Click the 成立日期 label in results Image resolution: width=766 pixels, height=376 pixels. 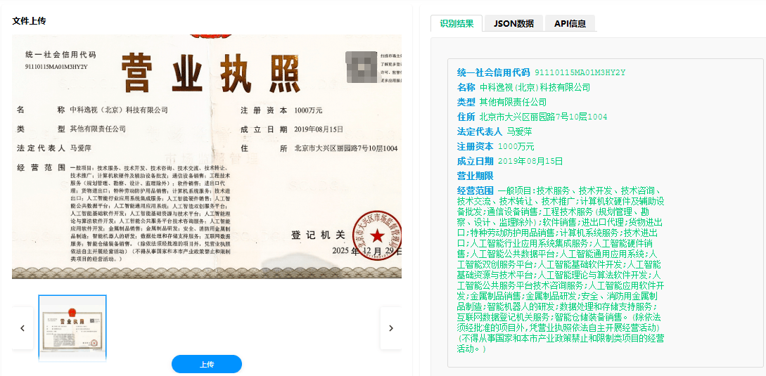pos(475,161)
